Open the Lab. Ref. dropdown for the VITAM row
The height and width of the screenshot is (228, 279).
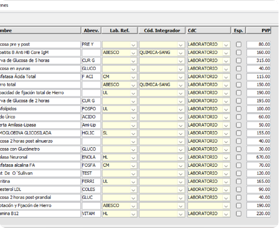(x=133, y=214)
